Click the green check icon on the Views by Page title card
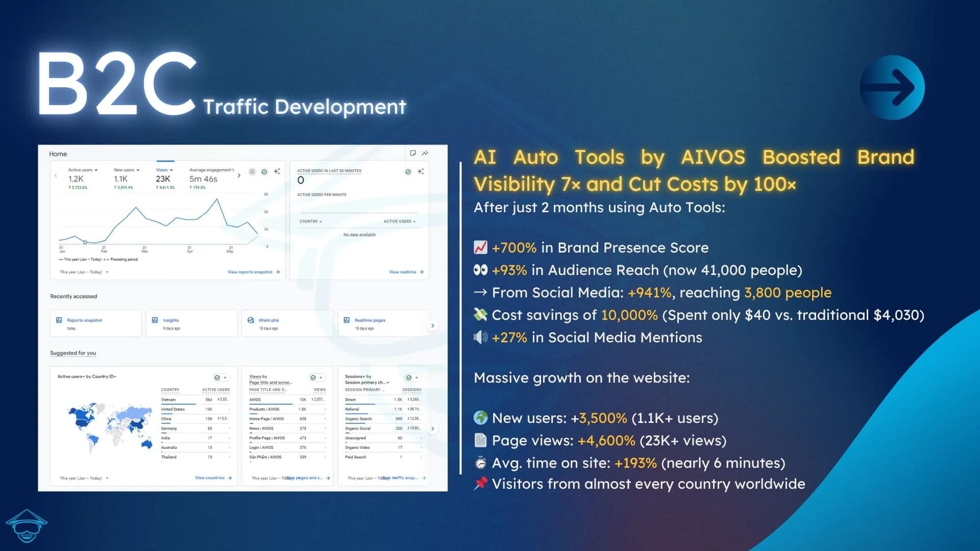Image resolution: width=980 pixels, height=551 pixels. click(313, 378)
